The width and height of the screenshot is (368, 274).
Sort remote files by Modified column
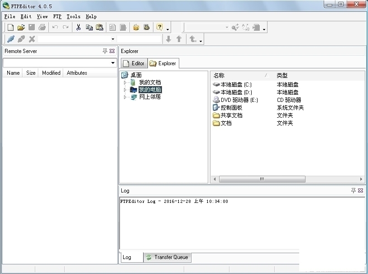coord(51,73)
